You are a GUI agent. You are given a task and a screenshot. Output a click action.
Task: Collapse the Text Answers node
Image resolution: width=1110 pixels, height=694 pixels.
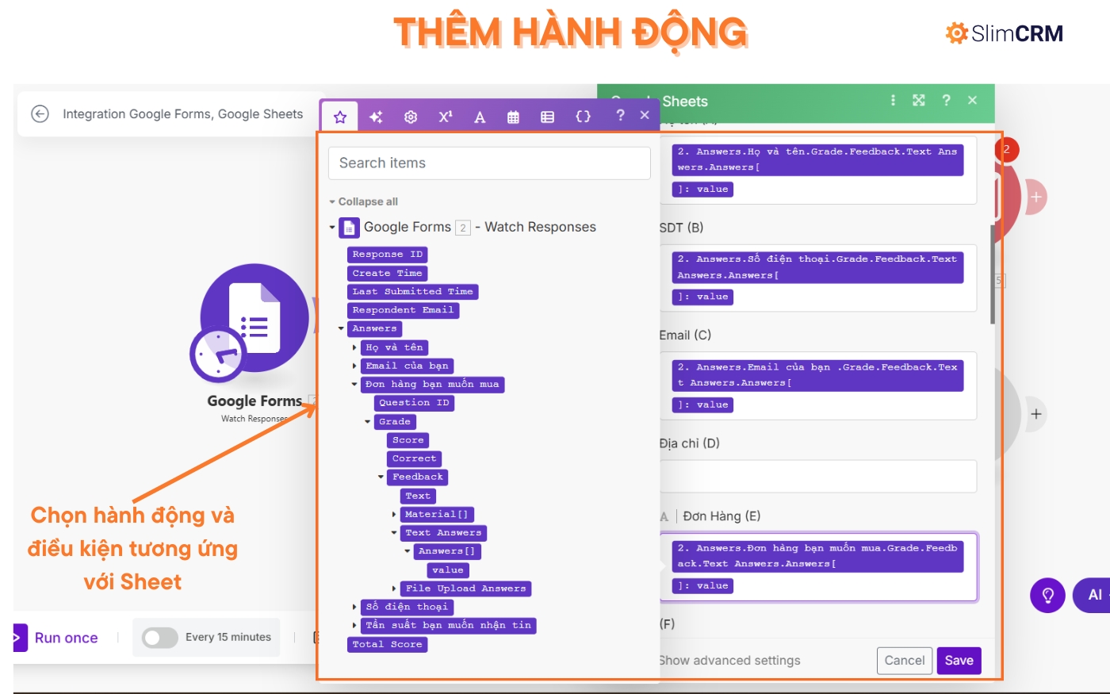394,533
